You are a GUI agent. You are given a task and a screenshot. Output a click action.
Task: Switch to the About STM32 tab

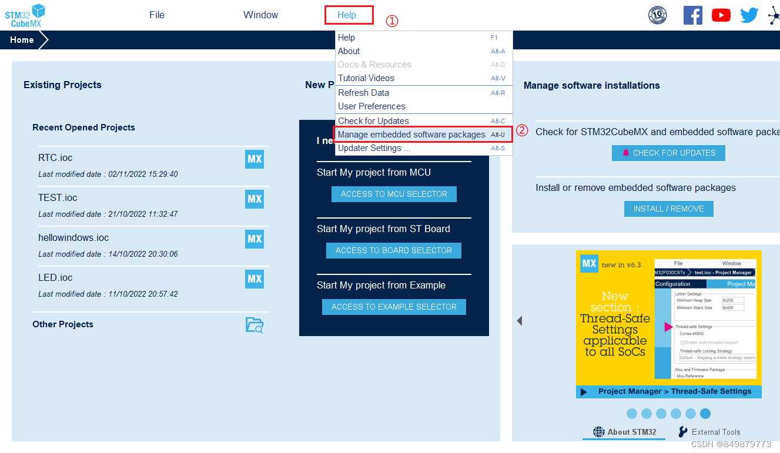[x=624, y=432]
